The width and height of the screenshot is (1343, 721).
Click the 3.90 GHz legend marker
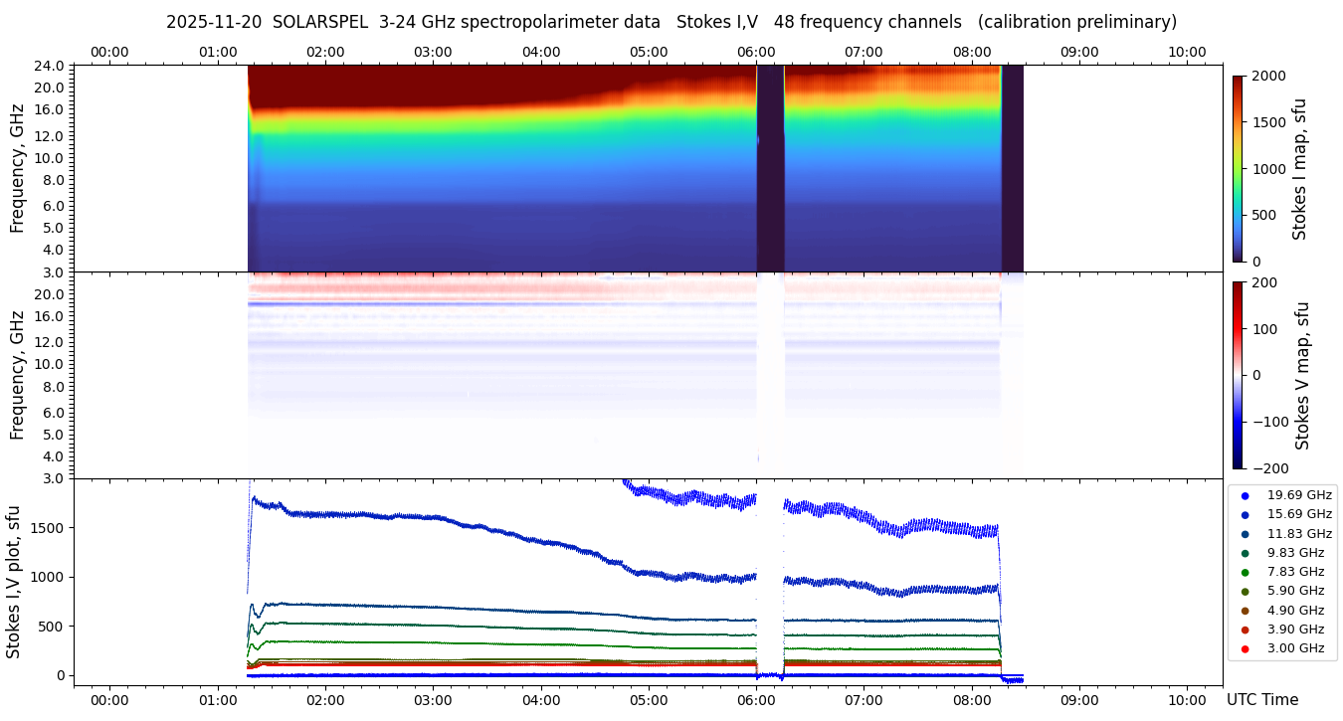click(x=1245, y=630)
